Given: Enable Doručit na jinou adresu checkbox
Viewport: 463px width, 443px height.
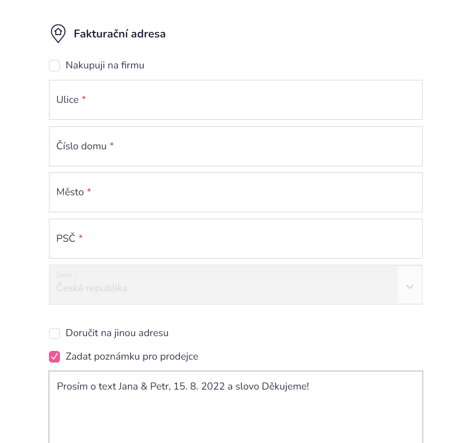Looking at the screenshot, I should pyautogui.click(x=54, y=334).
